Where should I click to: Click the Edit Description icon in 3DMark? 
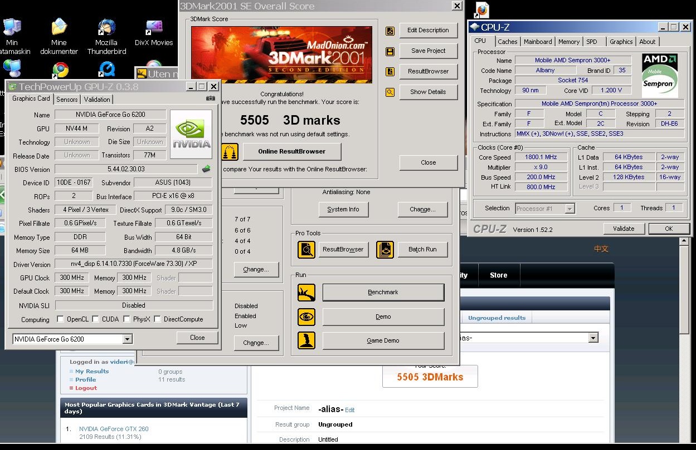coord(390,31)
